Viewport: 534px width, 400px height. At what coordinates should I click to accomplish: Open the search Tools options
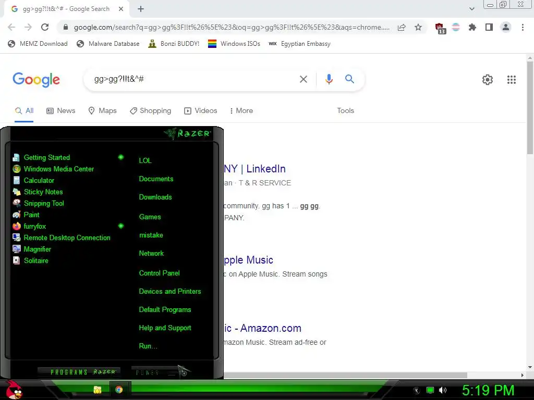coord(345,110)
